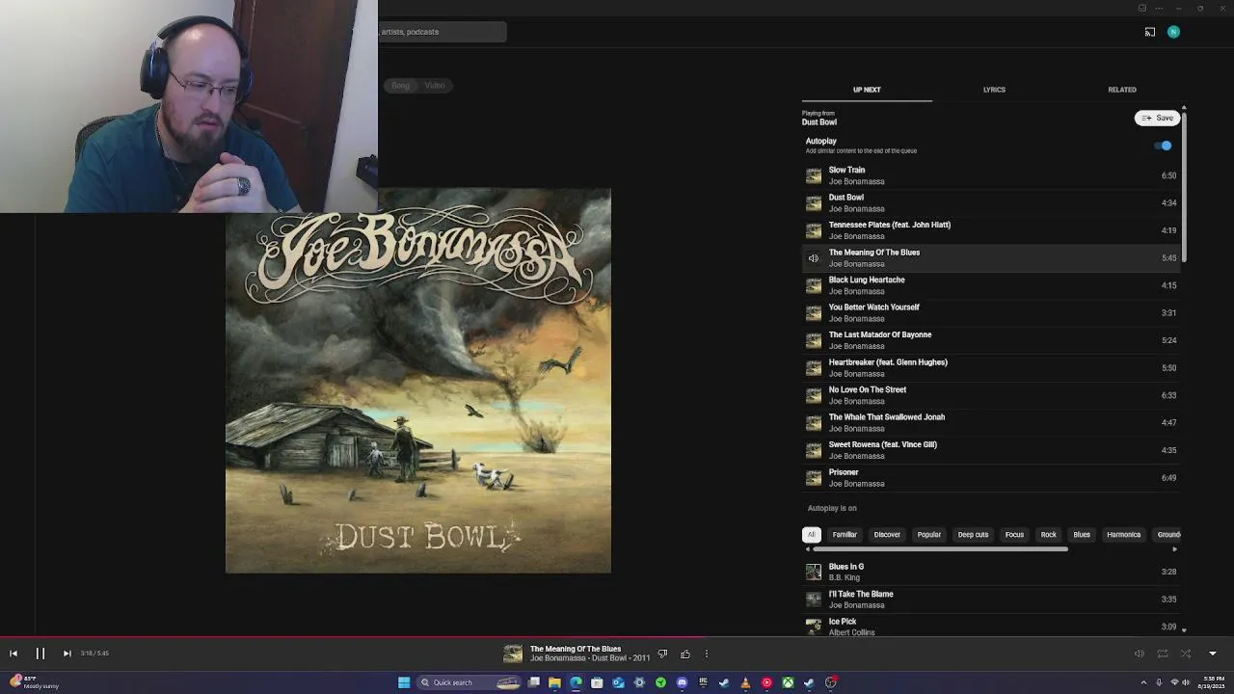Click the player bar volume icon
1234x694 pixels.
point(1139,654)
